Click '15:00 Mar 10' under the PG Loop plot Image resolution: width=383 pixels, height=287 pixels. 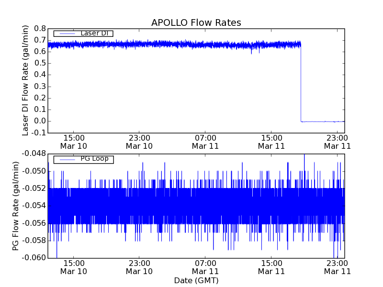tap(74, 267)
